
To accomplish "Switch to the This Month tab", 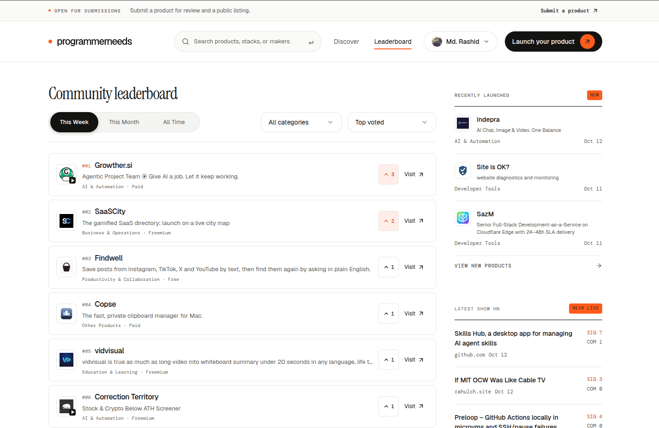I will [124, 122].
